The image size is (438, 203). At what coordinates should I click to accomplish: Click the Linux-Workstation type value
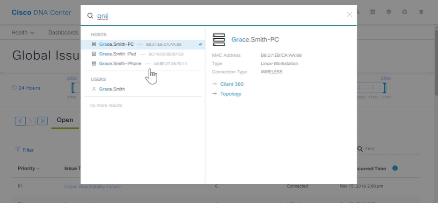click(279, 63)
